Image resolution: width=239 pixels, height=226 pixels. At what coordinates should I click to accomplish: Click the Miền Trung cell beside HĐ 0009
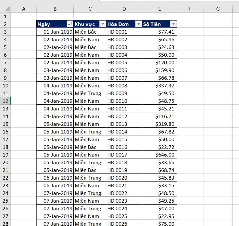pyautogui.click(x=90, y=93)
